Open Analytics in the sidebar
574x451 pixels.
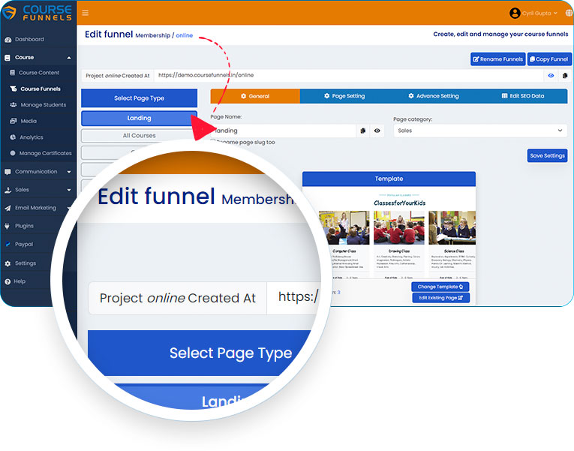pyautogui.click(x=31, y=137)
